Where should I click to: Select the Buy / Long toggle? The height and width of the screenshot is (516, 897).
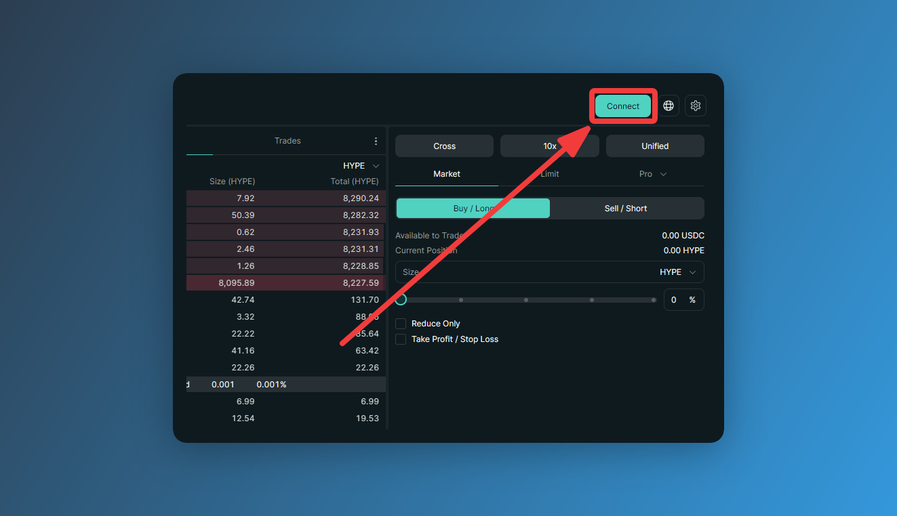[x=473, y=209]
